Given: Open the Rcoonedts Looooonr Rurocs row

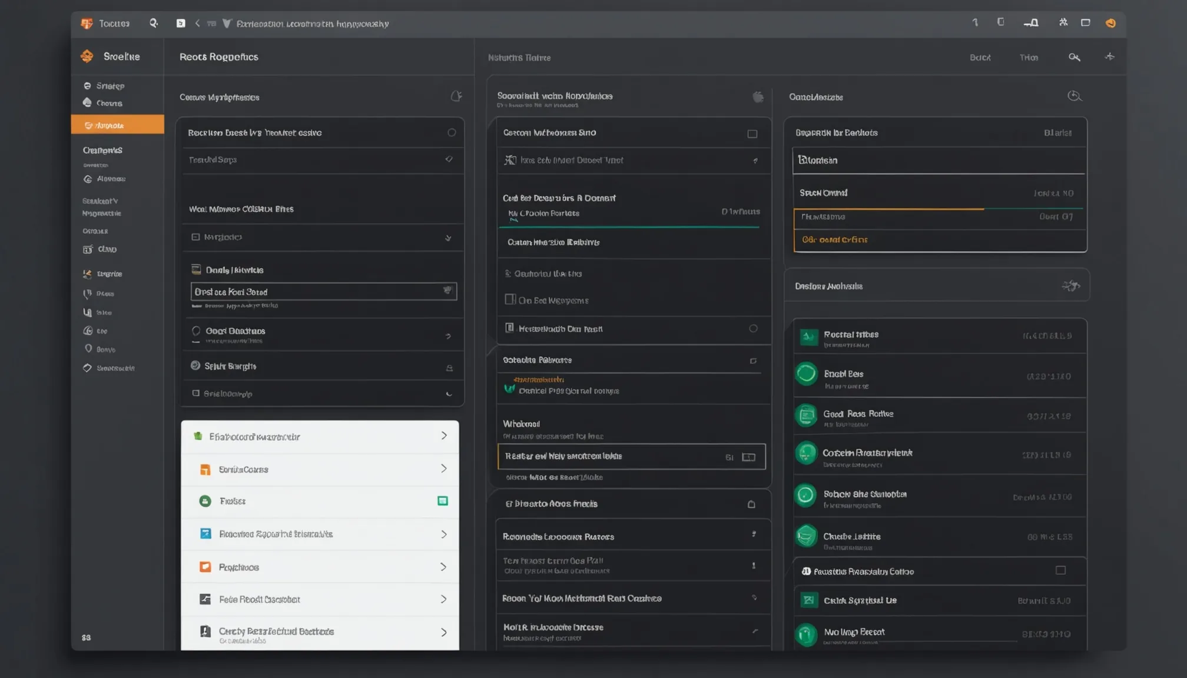Looking at the screenshot, I should [633, 536].
